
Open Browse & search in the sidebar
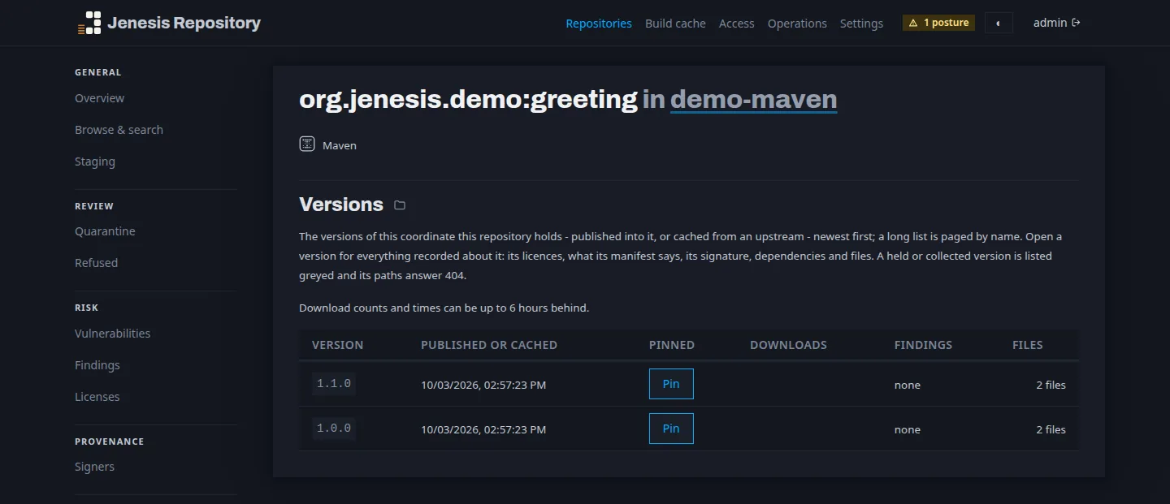119,130
